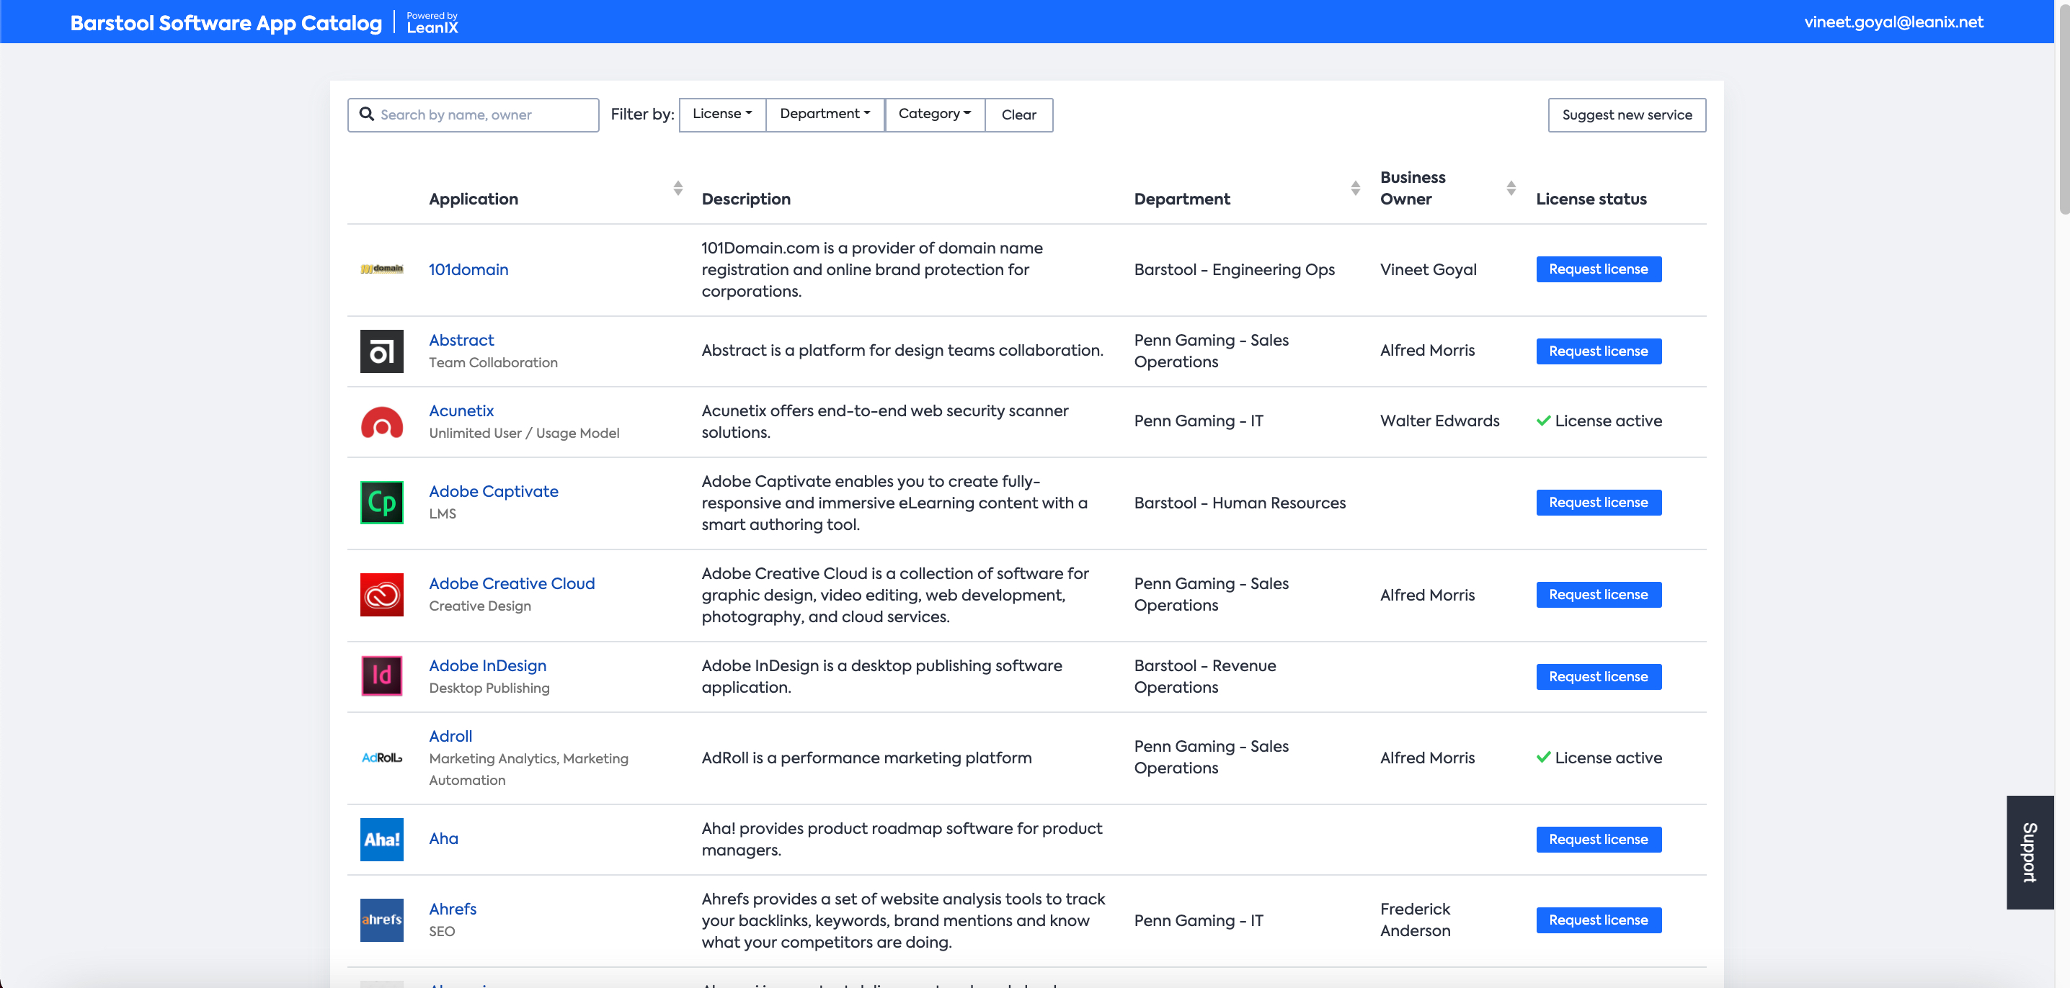Image resolution: width=2070 pixels, height=988 pixels.
Task: Click the 101domain logo icon
Action: click(x=382, y=269)
